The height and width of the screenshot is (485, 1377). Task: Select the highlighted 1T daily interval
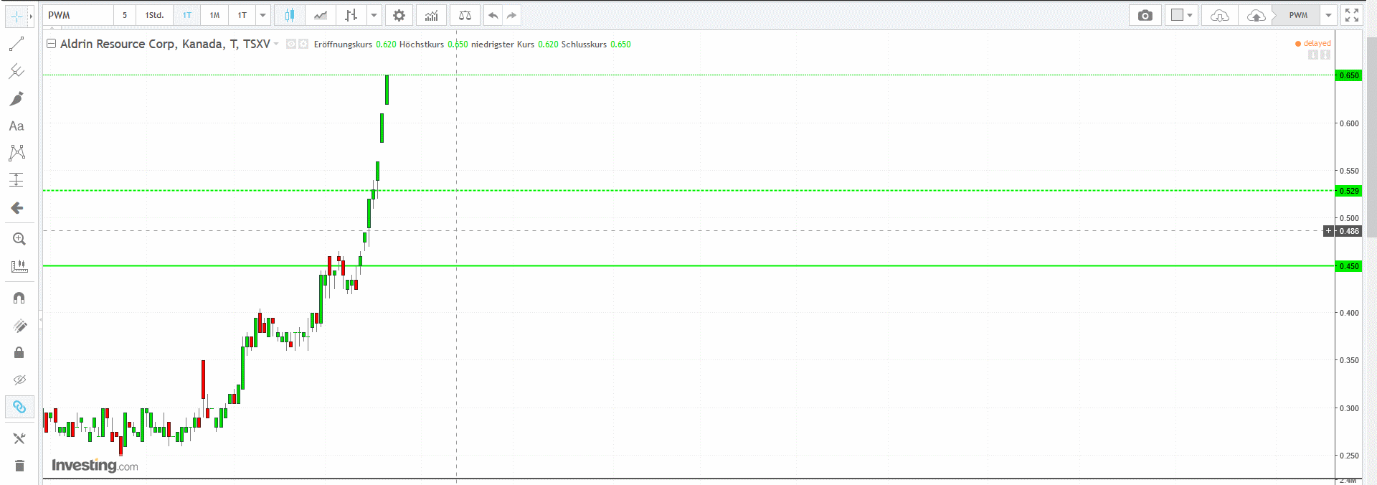pyautogui.click(x=187, y=15)
